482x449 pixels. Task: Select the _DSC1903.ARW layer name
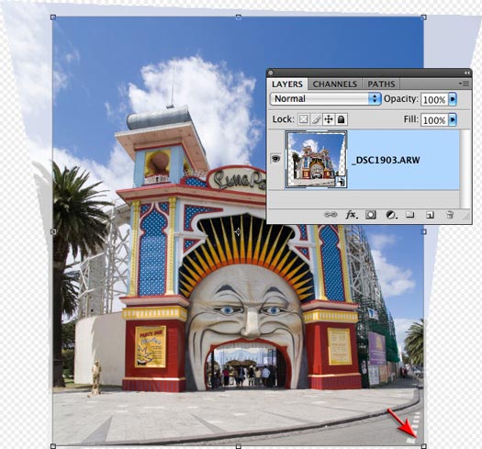(386, 160)
